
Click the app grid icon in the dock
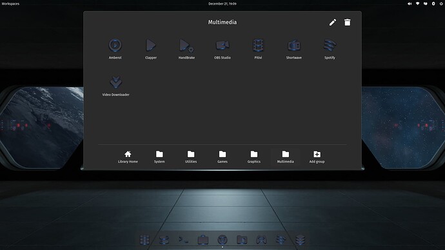144,240
